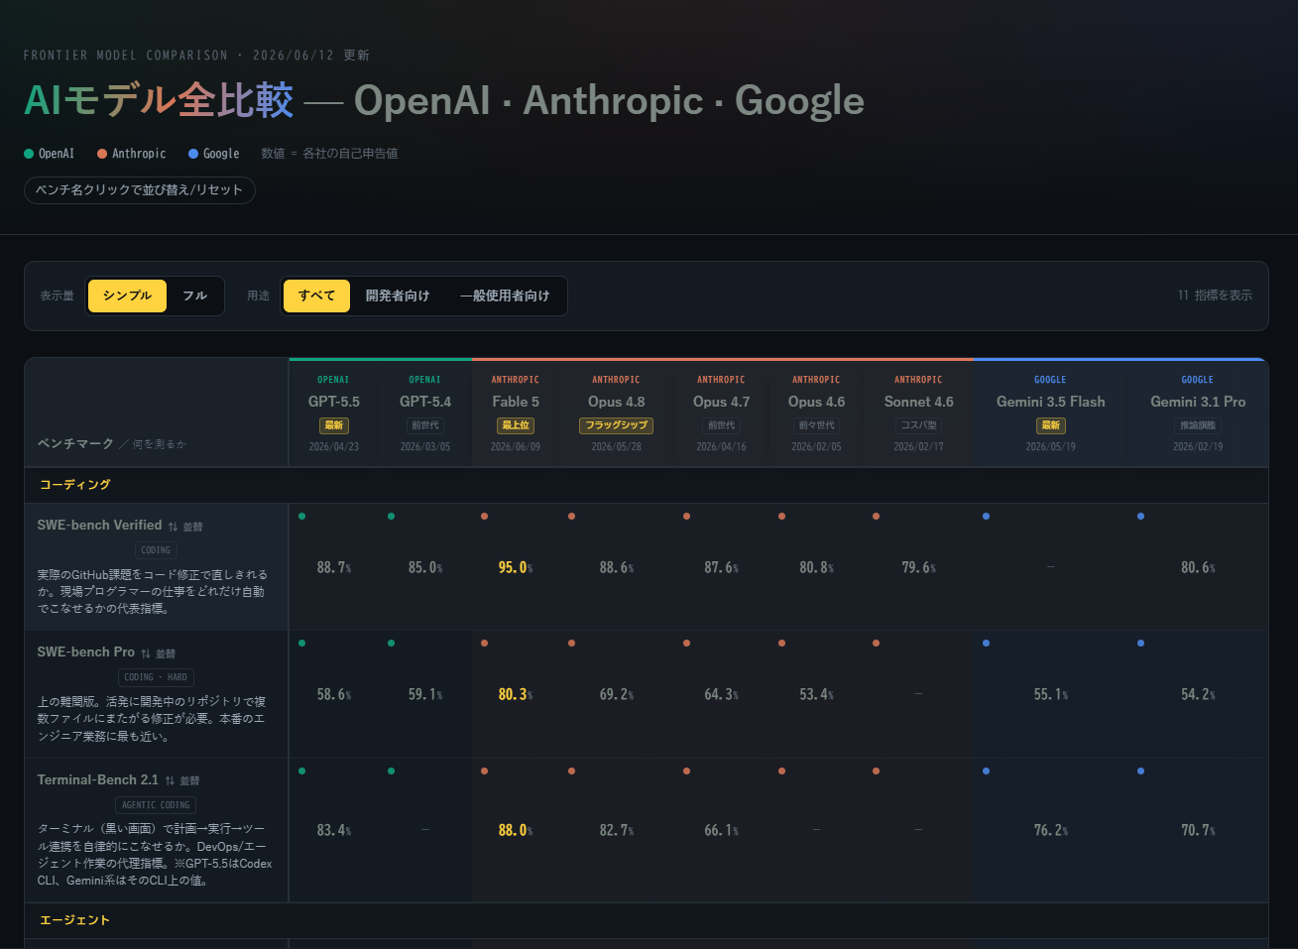Filter by 一般使用者向け
The width and height of the screenshot is (1298, 949).
click(505, 296)
